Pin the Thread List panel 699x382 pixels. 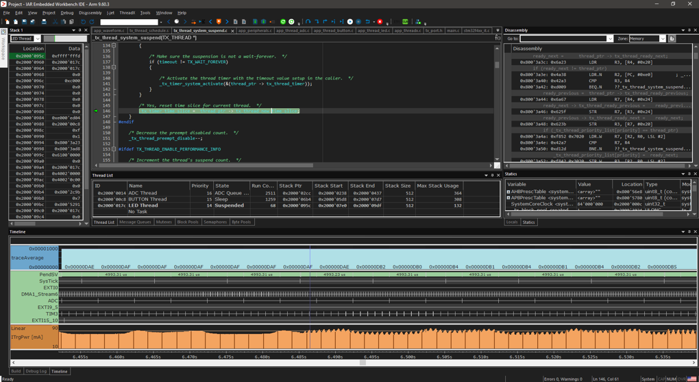[492, 175]
